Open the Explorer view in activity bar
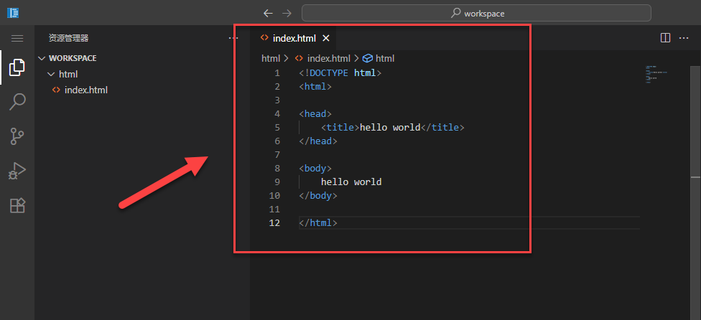The image size is (701, 320). (17, 68)
